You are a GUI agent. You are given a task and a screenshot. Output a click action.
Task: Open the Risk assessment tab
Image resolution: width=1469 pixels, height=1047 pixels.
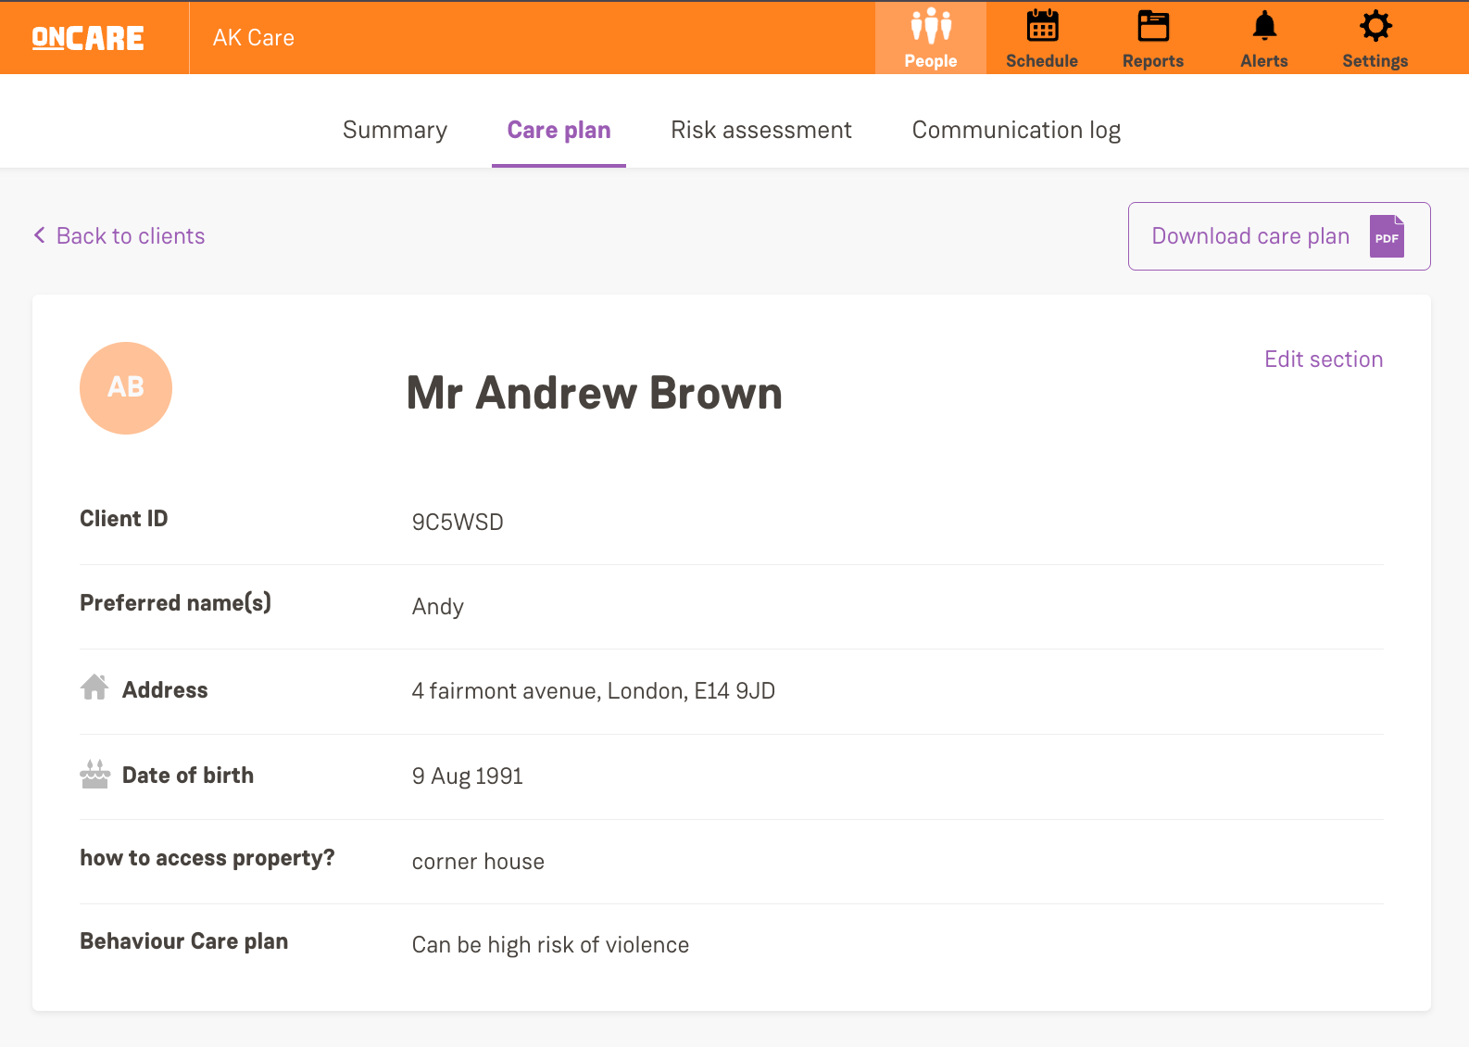[x=760, y=131]
